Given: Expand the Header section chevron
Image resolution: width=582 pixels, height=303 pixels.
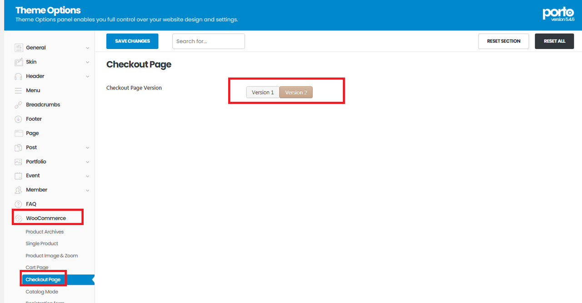Looking at the screenshot, I should 87,77.
